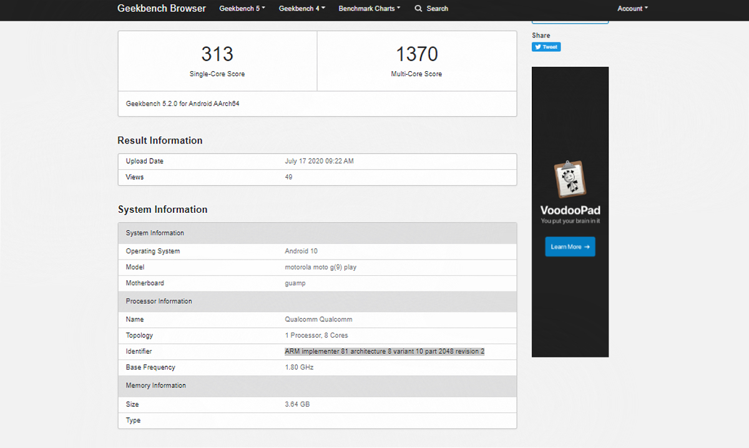Click the System Information section heading
Image resolution: width=749 pixels, height=448 pixels.
[162, 210]
